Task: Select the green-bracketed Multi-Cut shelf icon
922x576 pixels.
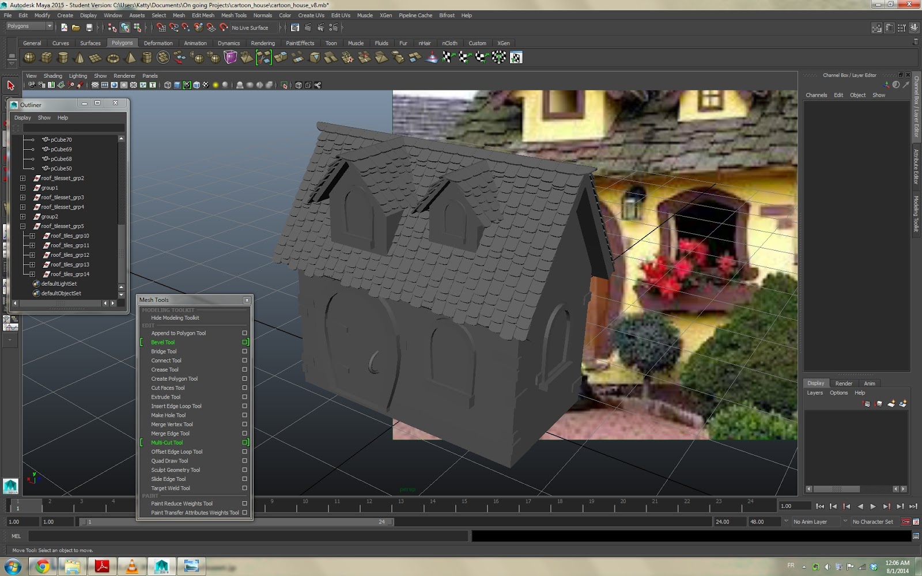Action: [x=263, y=57]
